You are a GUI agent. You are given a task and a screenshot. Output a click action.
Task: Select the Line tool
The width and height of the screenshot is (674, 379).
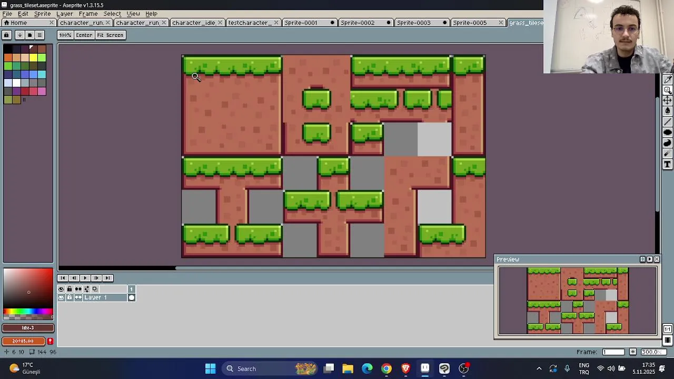point(668,122)
